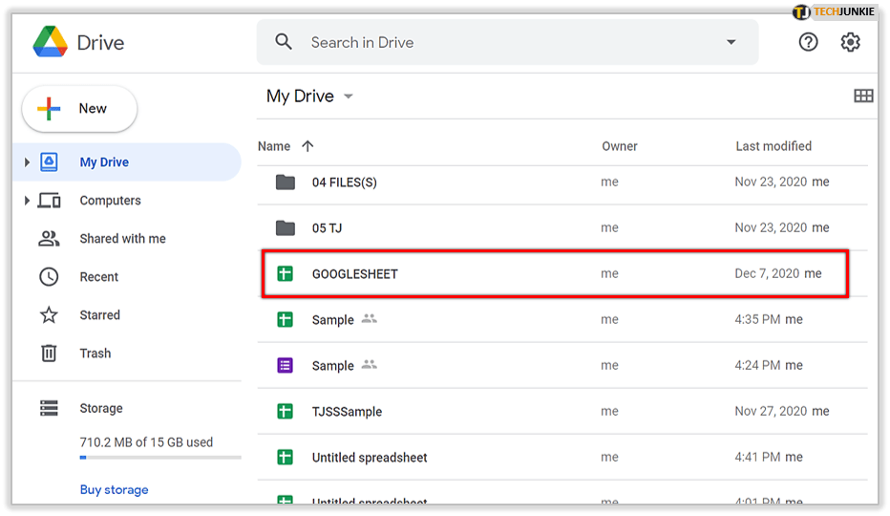890x516 pixels.
Task: Toggle sort direction arrow next to Name
Action: pos(307,146)
